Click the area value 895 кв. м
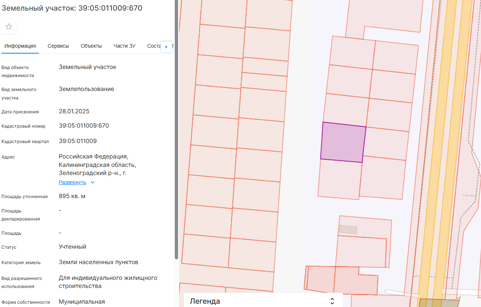 [x=72, y=196]
